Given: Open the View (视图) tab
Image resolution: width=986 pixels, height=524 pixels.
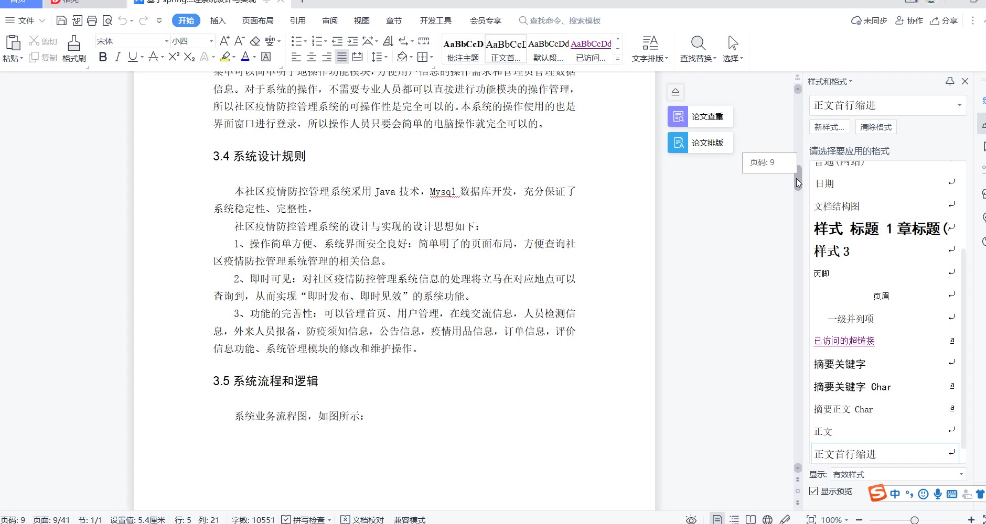Looking at the screenshot, I should tap(361, 20).
